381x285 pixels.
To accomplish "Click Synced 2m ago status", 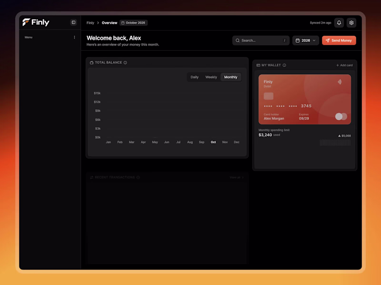I will [320, 23].
